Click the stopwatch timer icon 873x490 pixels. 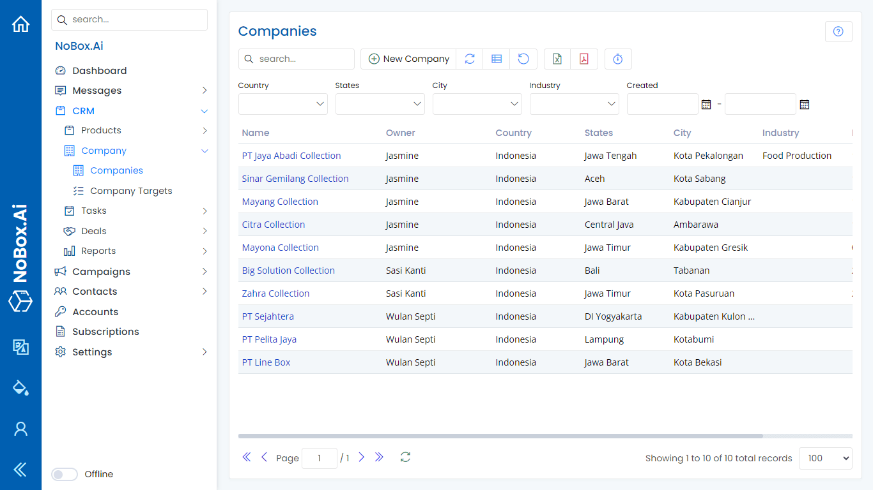[x=617, y=59]
